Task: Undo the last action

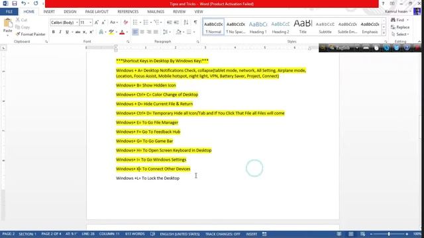Action: (x=24, y=3)
